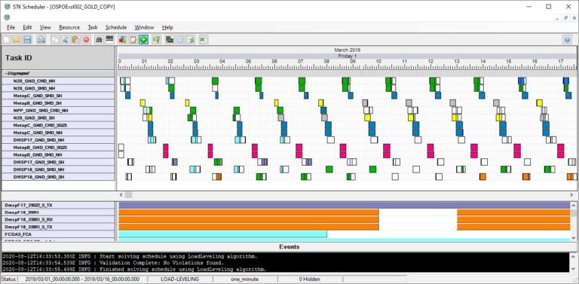Screen dimensions: 579x284
Task: Click the Events panel header
Action: 289,247
